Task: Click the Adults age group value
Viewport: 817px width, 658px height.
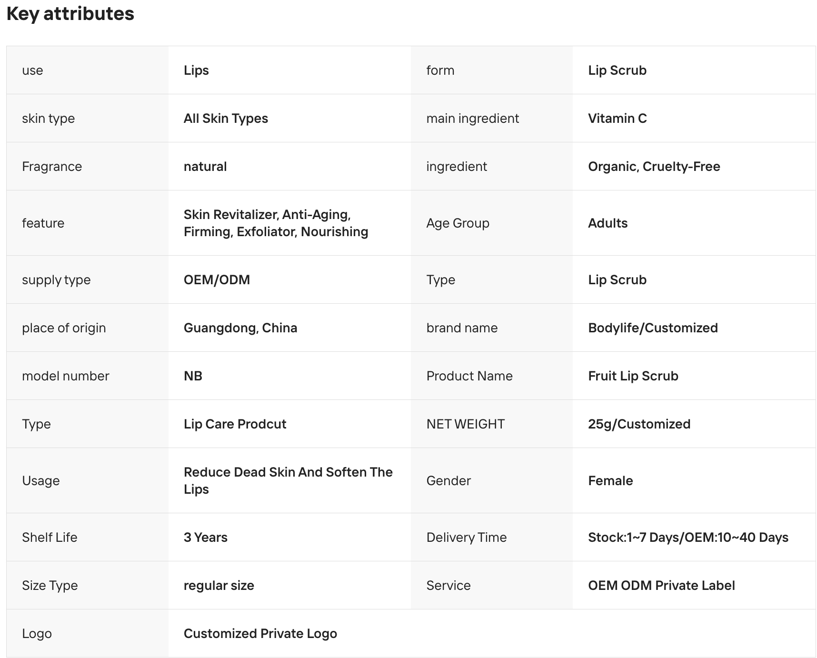Action: pos(608,223)
